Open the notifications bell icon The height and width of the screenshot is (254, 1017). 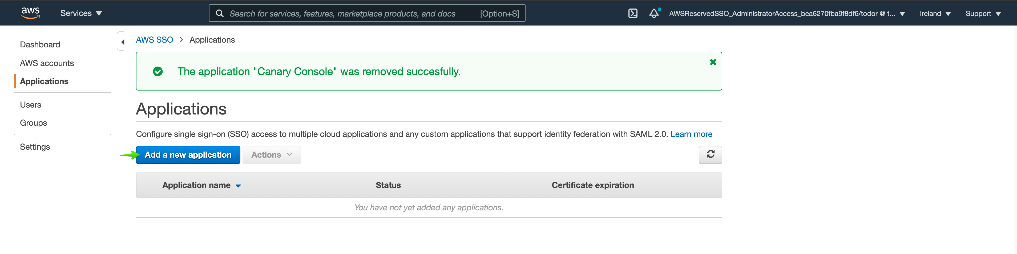[x=654, y=13]
